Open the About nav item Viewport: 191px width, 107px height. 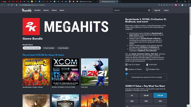click(62, 10)
